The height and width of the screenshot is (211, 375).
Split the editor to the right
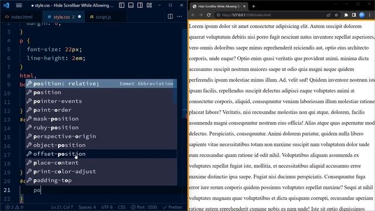(x=171, y=16)
